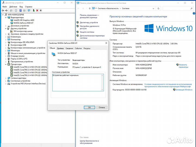Click the blue help icon in Device Manager toolbar
Screen dimensions: 196x147
tap(20, 10)
